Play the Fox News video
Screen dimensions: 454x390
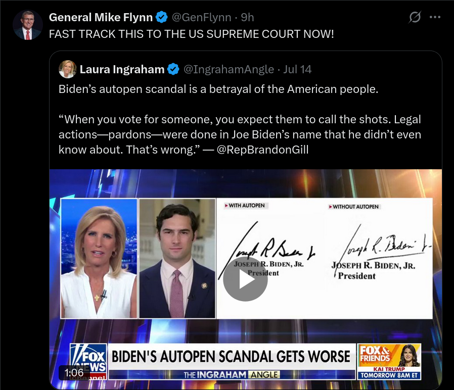pos(245,279)
